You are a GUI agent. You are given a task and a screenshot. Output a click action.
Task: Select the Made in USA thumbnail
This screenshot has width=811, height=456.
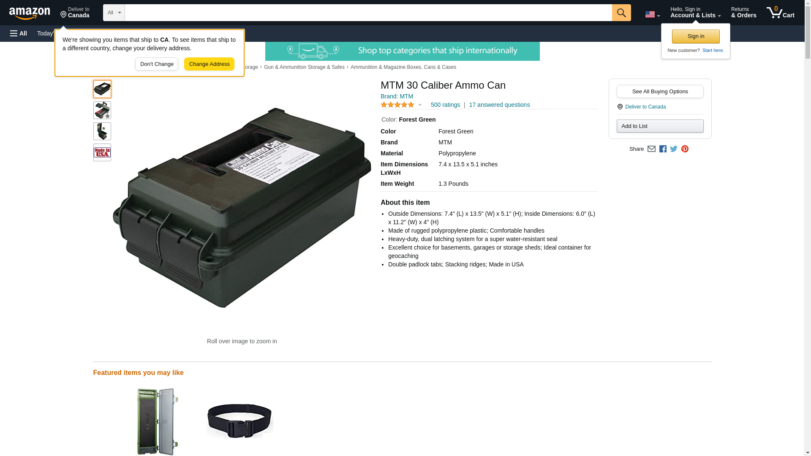click(x=102, y=152)
